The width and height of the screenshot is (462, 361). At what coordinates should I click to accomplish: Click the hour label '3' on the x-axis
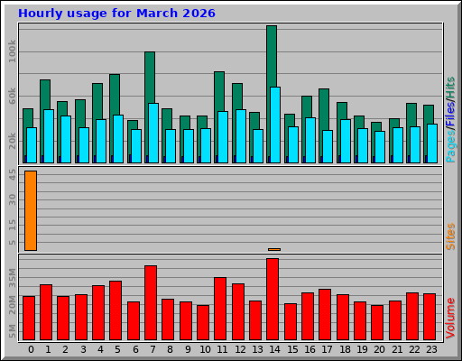click(83, 349)
